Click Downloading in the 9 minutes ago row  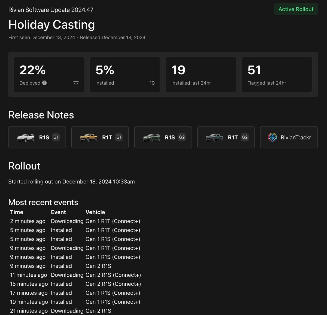tap(67, 248)
